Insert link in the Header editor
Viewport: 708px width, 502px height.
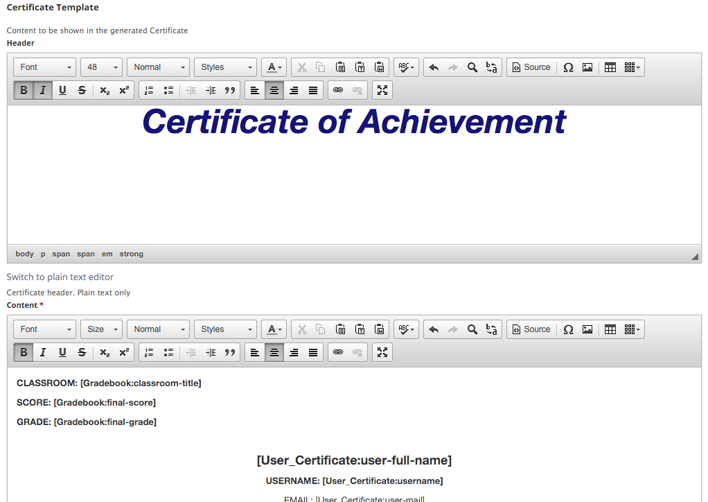(x=338, y=90)
